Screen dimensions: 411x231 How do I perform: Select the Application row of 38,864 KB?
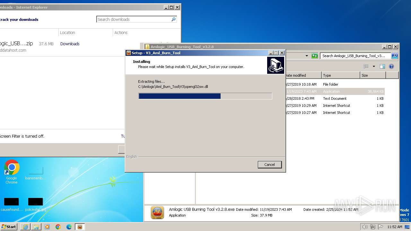335,91
